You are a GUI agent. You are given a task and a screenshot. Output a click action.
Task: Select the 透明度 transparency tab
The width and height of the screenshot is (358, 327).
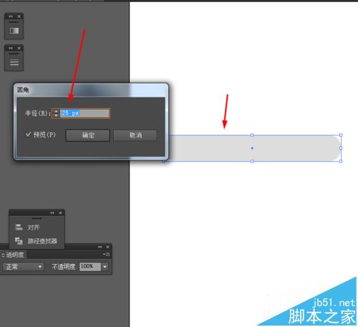pyautogui.click(x=15, y=255)
